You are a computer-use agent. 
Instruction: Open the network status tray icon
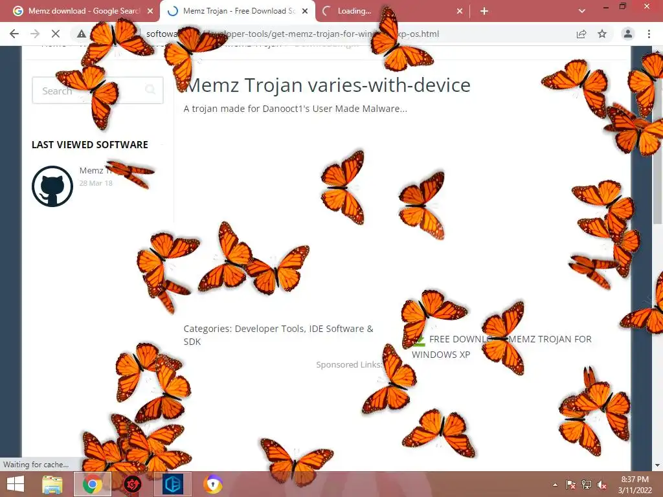coord(587,485)
